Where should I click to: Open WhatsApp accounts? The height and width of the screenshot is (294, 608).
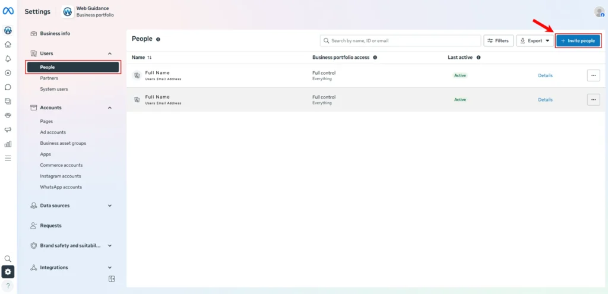tap(61, 187)
